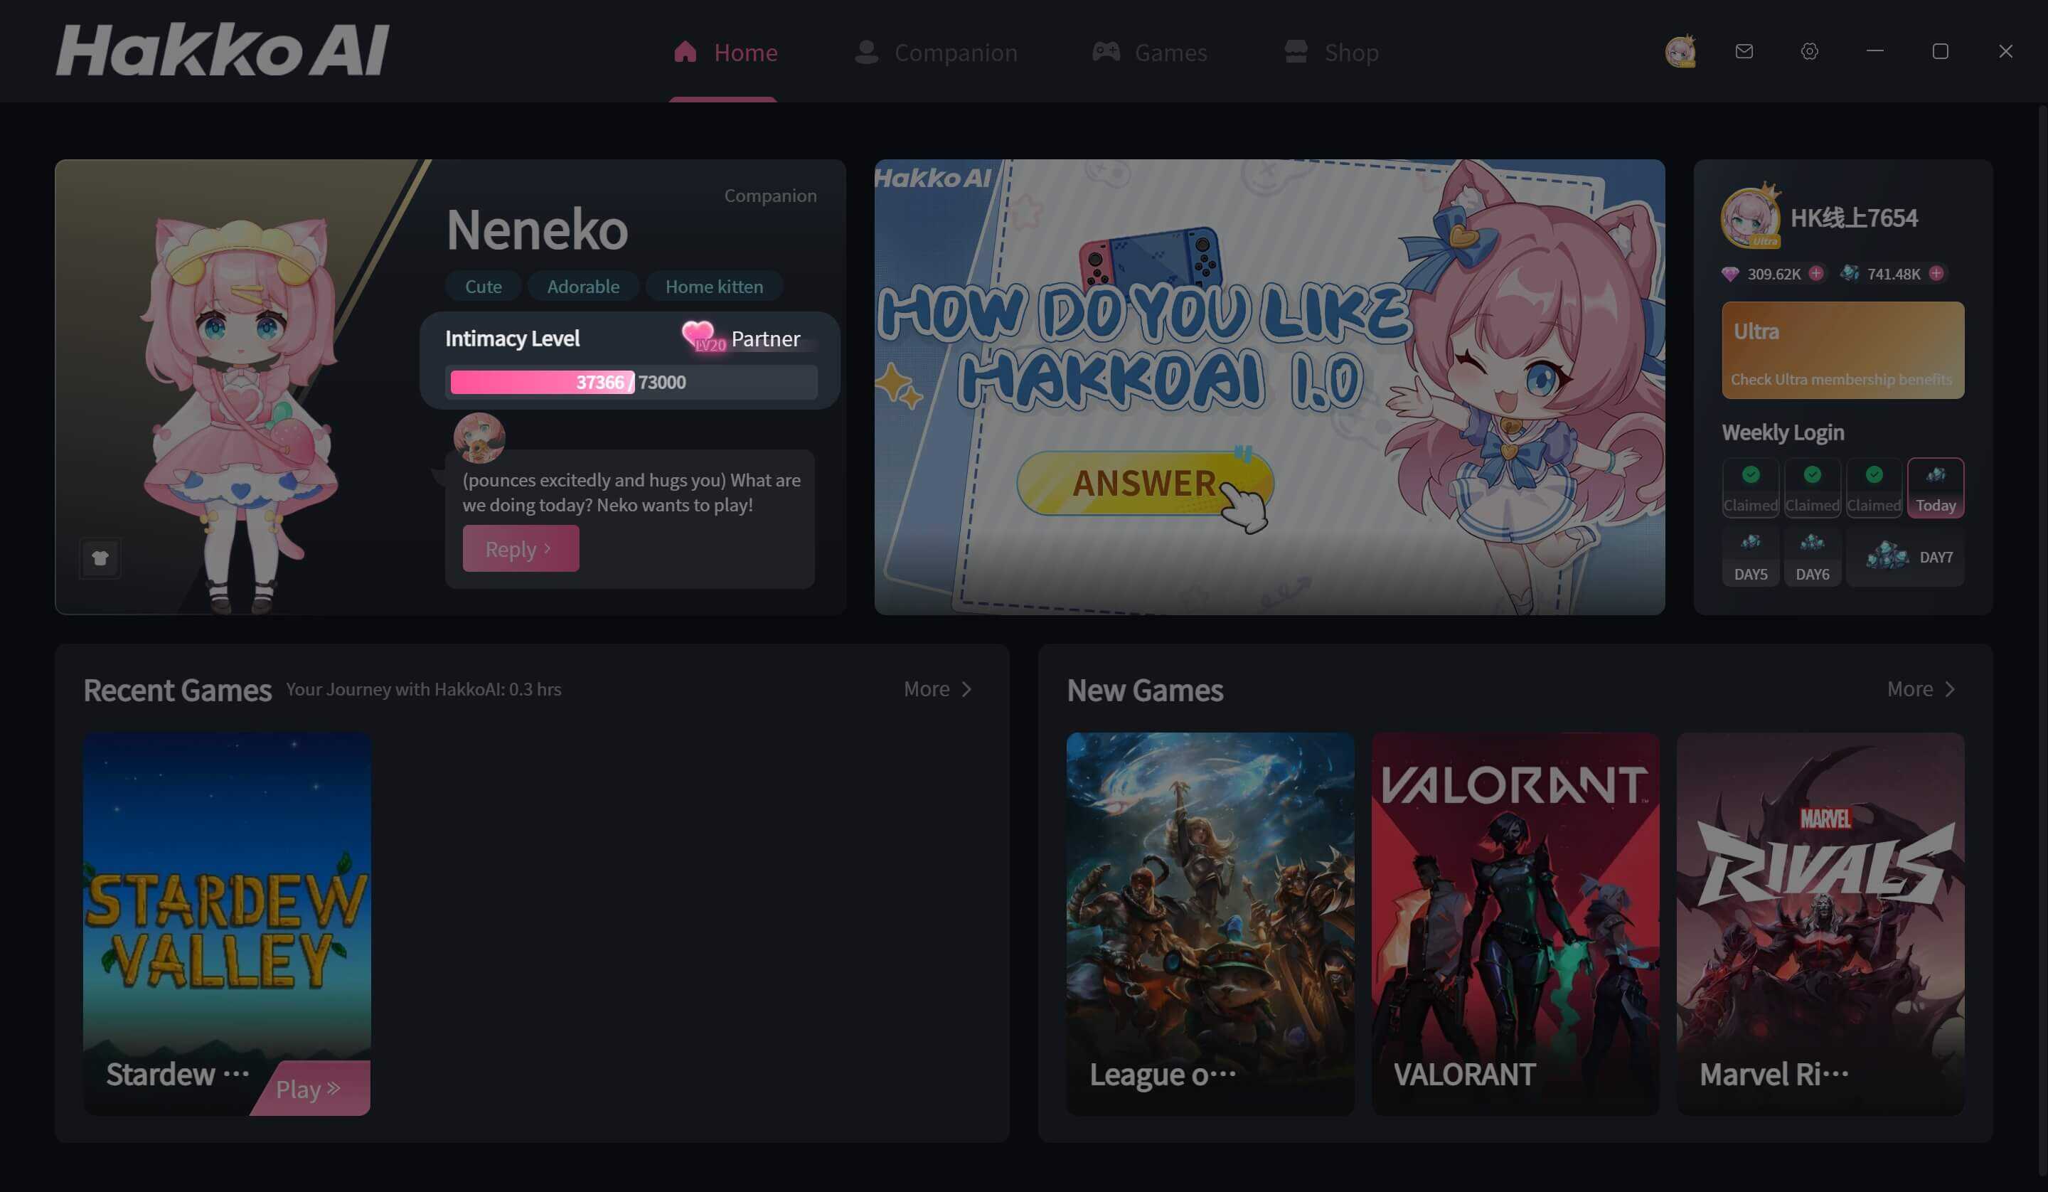Click the second Claimed login reward
This screenshot has height=1192, width=2048.
pyautogui.click(x=1811, y=487)
